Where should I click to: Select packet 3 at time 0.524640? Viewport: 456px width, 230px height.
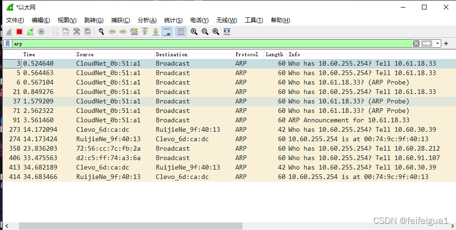click(x=230, y=63)
